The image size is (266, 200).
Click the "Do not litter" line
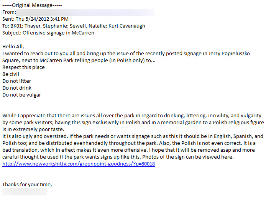[17, 81]
